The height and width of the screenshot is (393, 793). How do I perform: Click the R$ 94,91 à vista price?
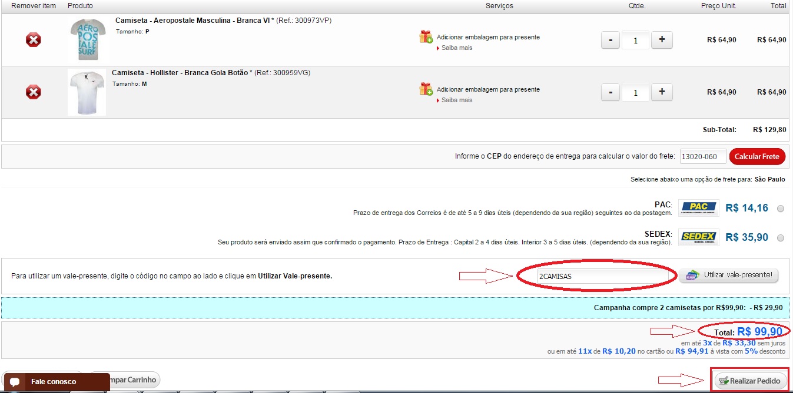pos(692,351)
